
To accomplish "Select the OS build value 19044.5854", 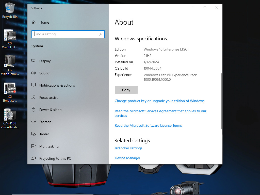I will pyautogui.click(x=152, y=68).
